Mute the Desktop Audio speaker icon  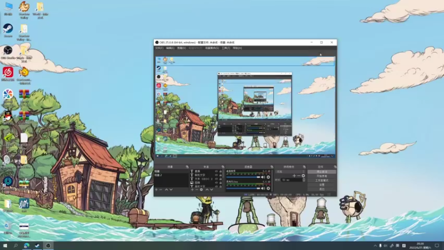[263, 177]
